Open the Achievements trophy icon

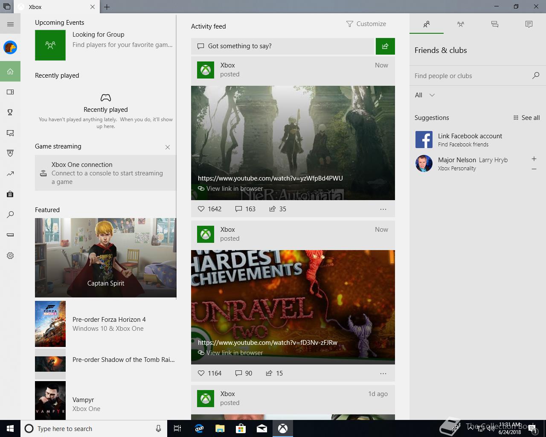point(10,112)
